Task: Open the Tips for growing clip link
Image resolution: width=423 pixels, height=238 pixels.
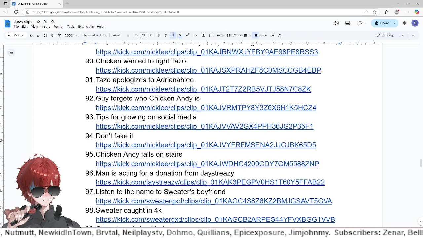Action: coord(205,126)
